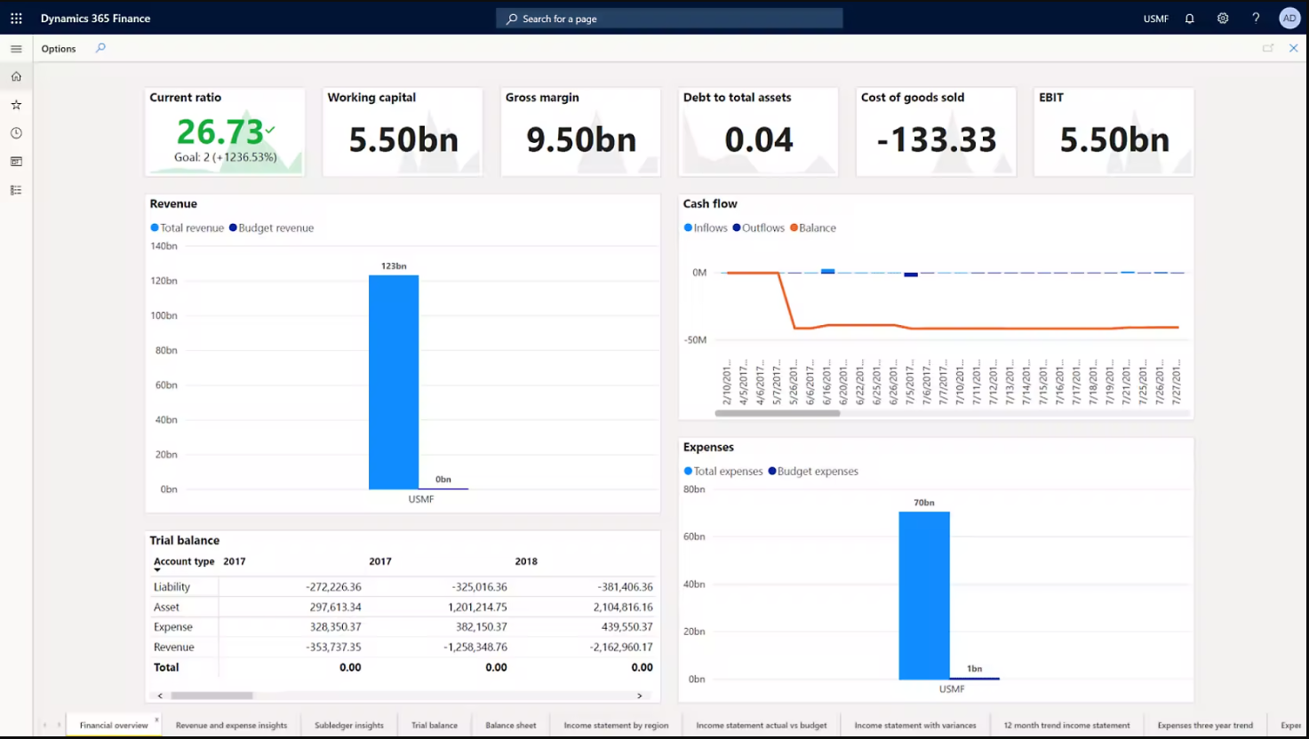The image size is (1309, 739).
Task: Open page in new window icon
Action: [1268, 49]
